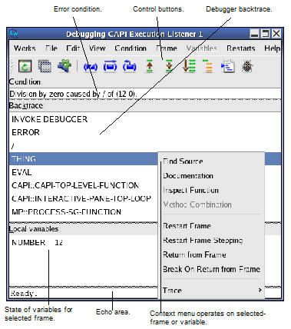Screen dimensions: 291x329
Task: Click the blue icon with curved return arrow
Action: (x=130, y=66)
